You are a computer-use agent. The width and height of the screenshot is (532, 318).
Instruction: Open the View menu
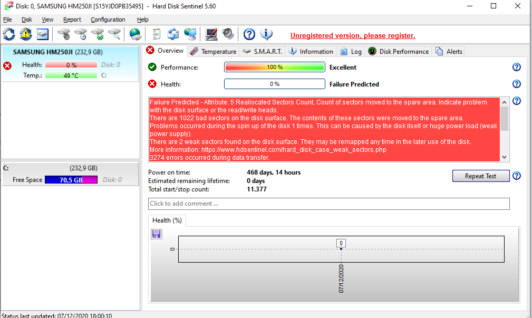pos(47,20)
